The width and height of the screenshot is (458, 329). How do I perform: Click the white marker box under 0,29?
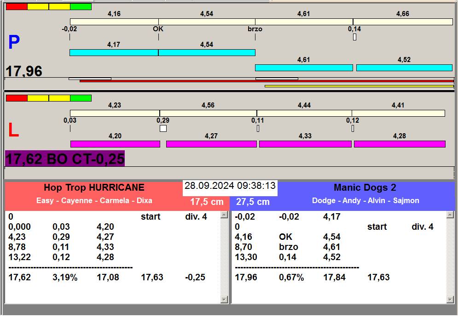point(163,129)
